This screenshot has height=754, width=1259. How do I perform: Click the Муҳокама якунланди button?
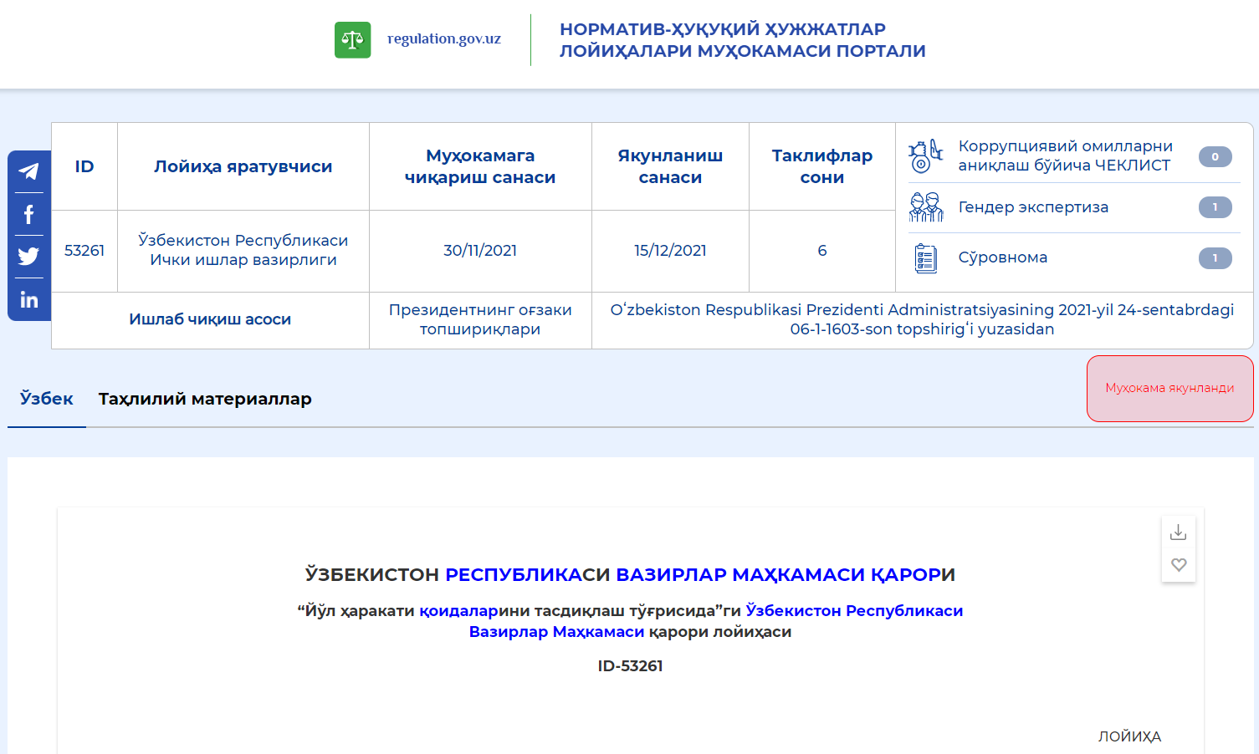coord(1169,388)
